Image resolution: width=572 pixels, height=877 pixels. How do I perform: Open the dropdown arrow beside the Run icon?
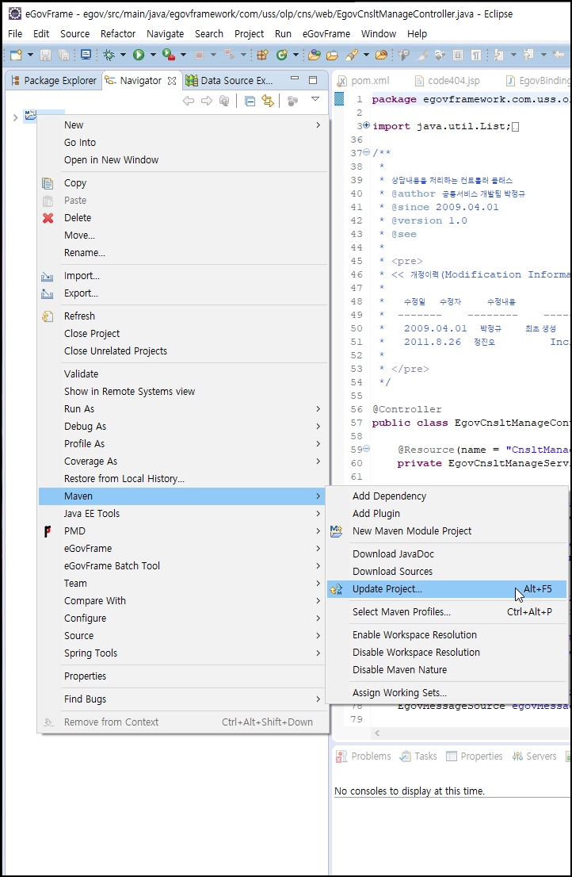[152, 55]
